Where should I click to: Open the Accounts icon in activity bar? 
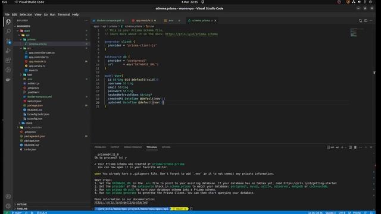coord(8,196)
